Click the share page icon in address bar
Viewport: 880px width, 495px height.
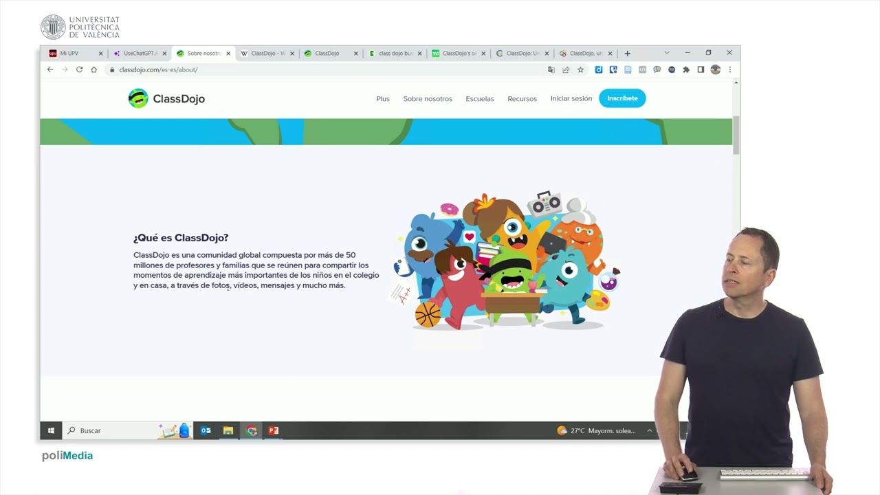(x=566, y=69)
